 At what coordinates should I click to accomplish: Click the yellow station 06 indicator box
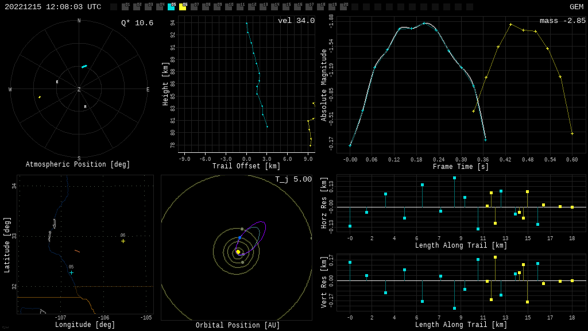pos(183,7)
